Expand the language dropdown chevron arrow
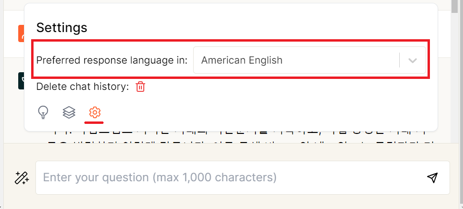Viewport: 463px width, 209px height. [412, 60]
